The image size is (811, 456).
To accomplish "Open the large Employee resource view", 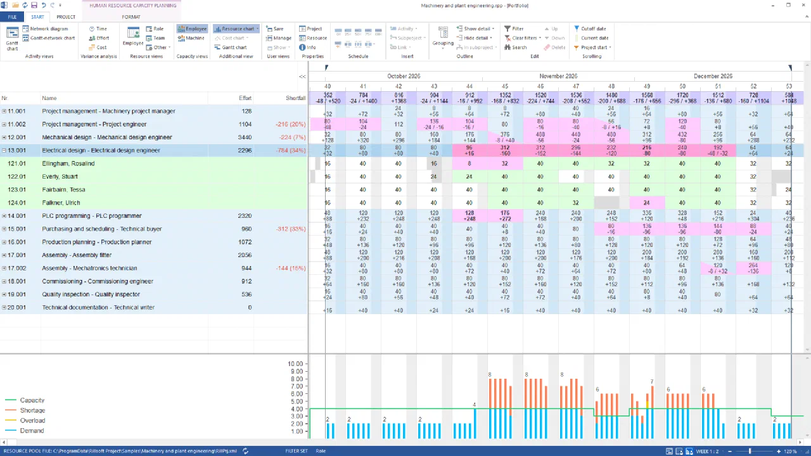I will [x=132, y=37].
